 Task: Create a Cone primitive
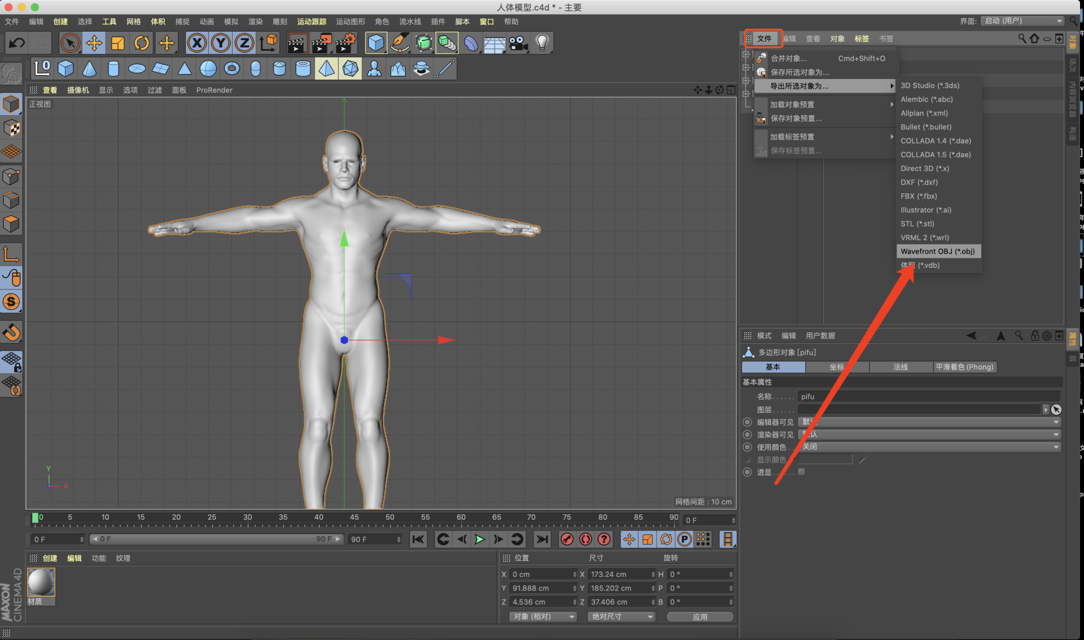pos(89,69)
